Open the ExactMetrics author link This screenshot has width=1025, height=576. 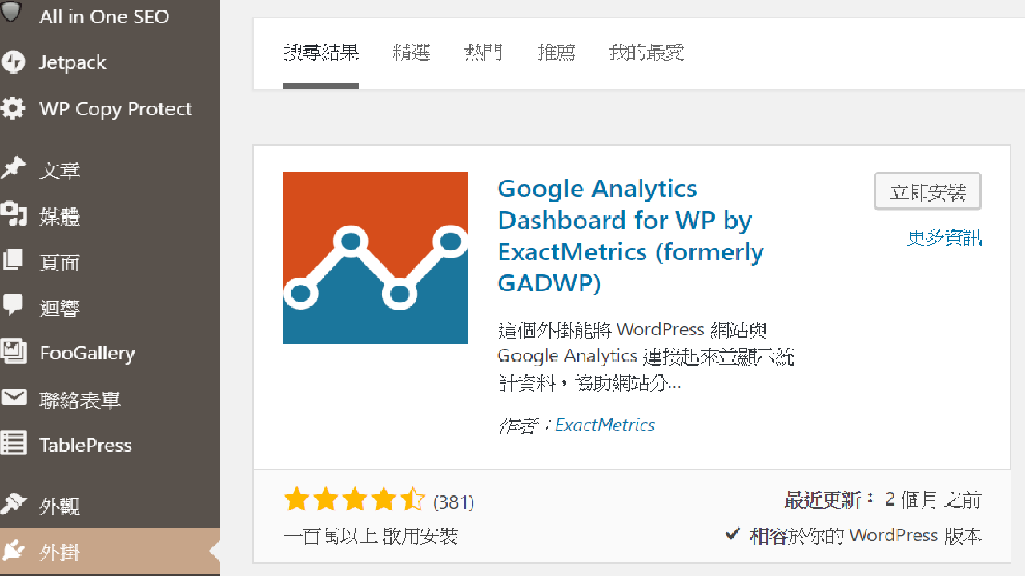point(605,426)
